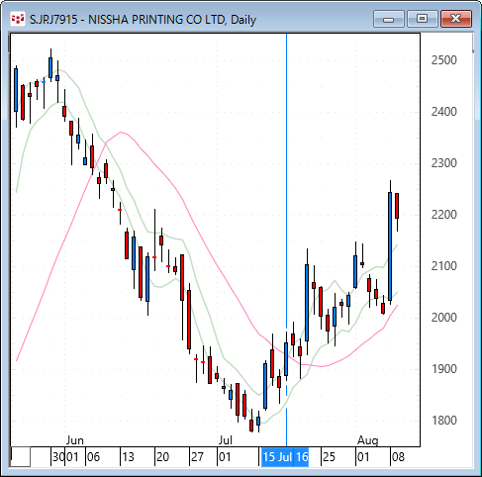Viewport: 482px width, 477px height.
Task: Select the 2500 price scale label
Action: click(x=443, y=60)
